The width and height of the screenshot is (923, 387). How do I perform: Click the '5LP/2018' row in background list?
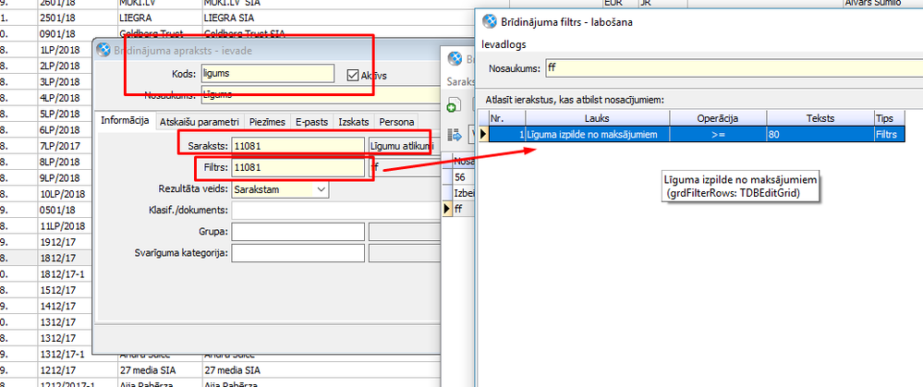click(65, 115)
